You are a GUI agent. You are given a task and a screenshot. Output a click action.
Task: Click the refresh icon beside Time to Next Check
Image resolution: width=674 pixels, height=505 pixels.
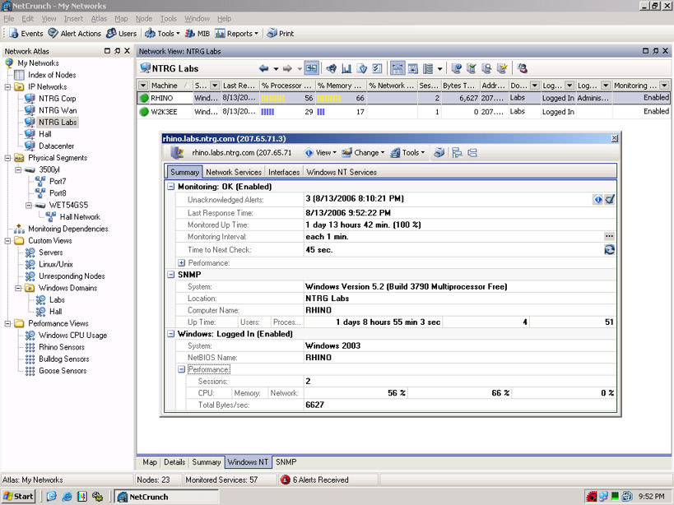[610, 249]
